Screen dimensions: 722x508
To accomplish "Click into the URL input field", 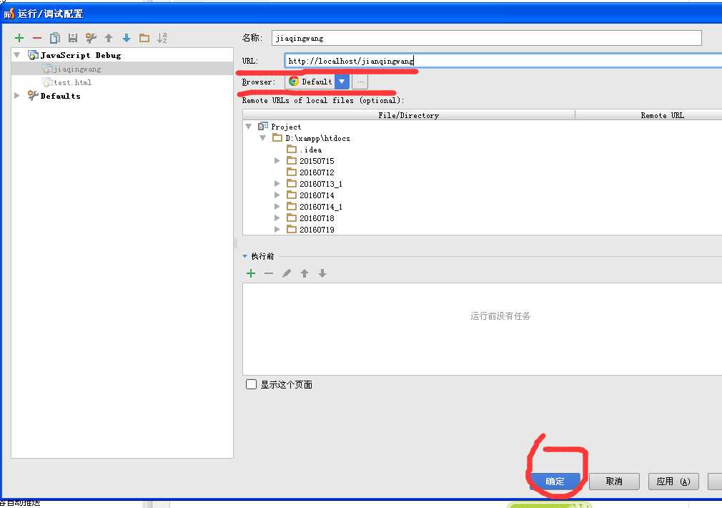I will [x=503, y=60].
